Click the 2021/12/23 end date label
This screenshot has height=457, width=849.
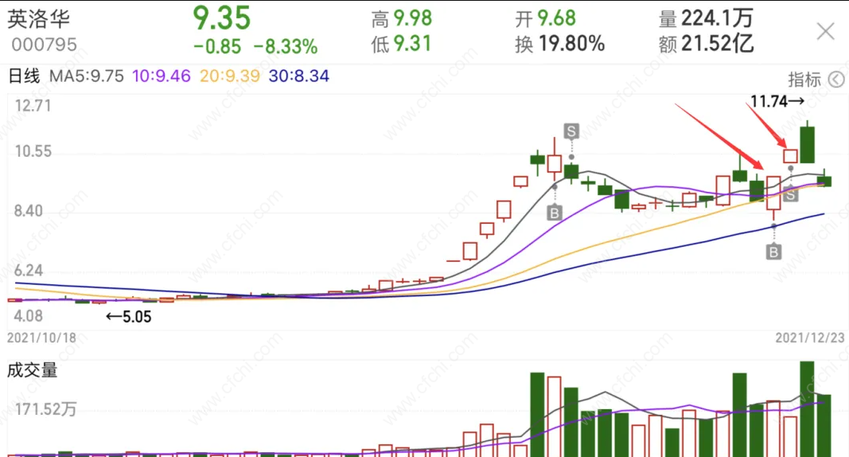point(809,338)
